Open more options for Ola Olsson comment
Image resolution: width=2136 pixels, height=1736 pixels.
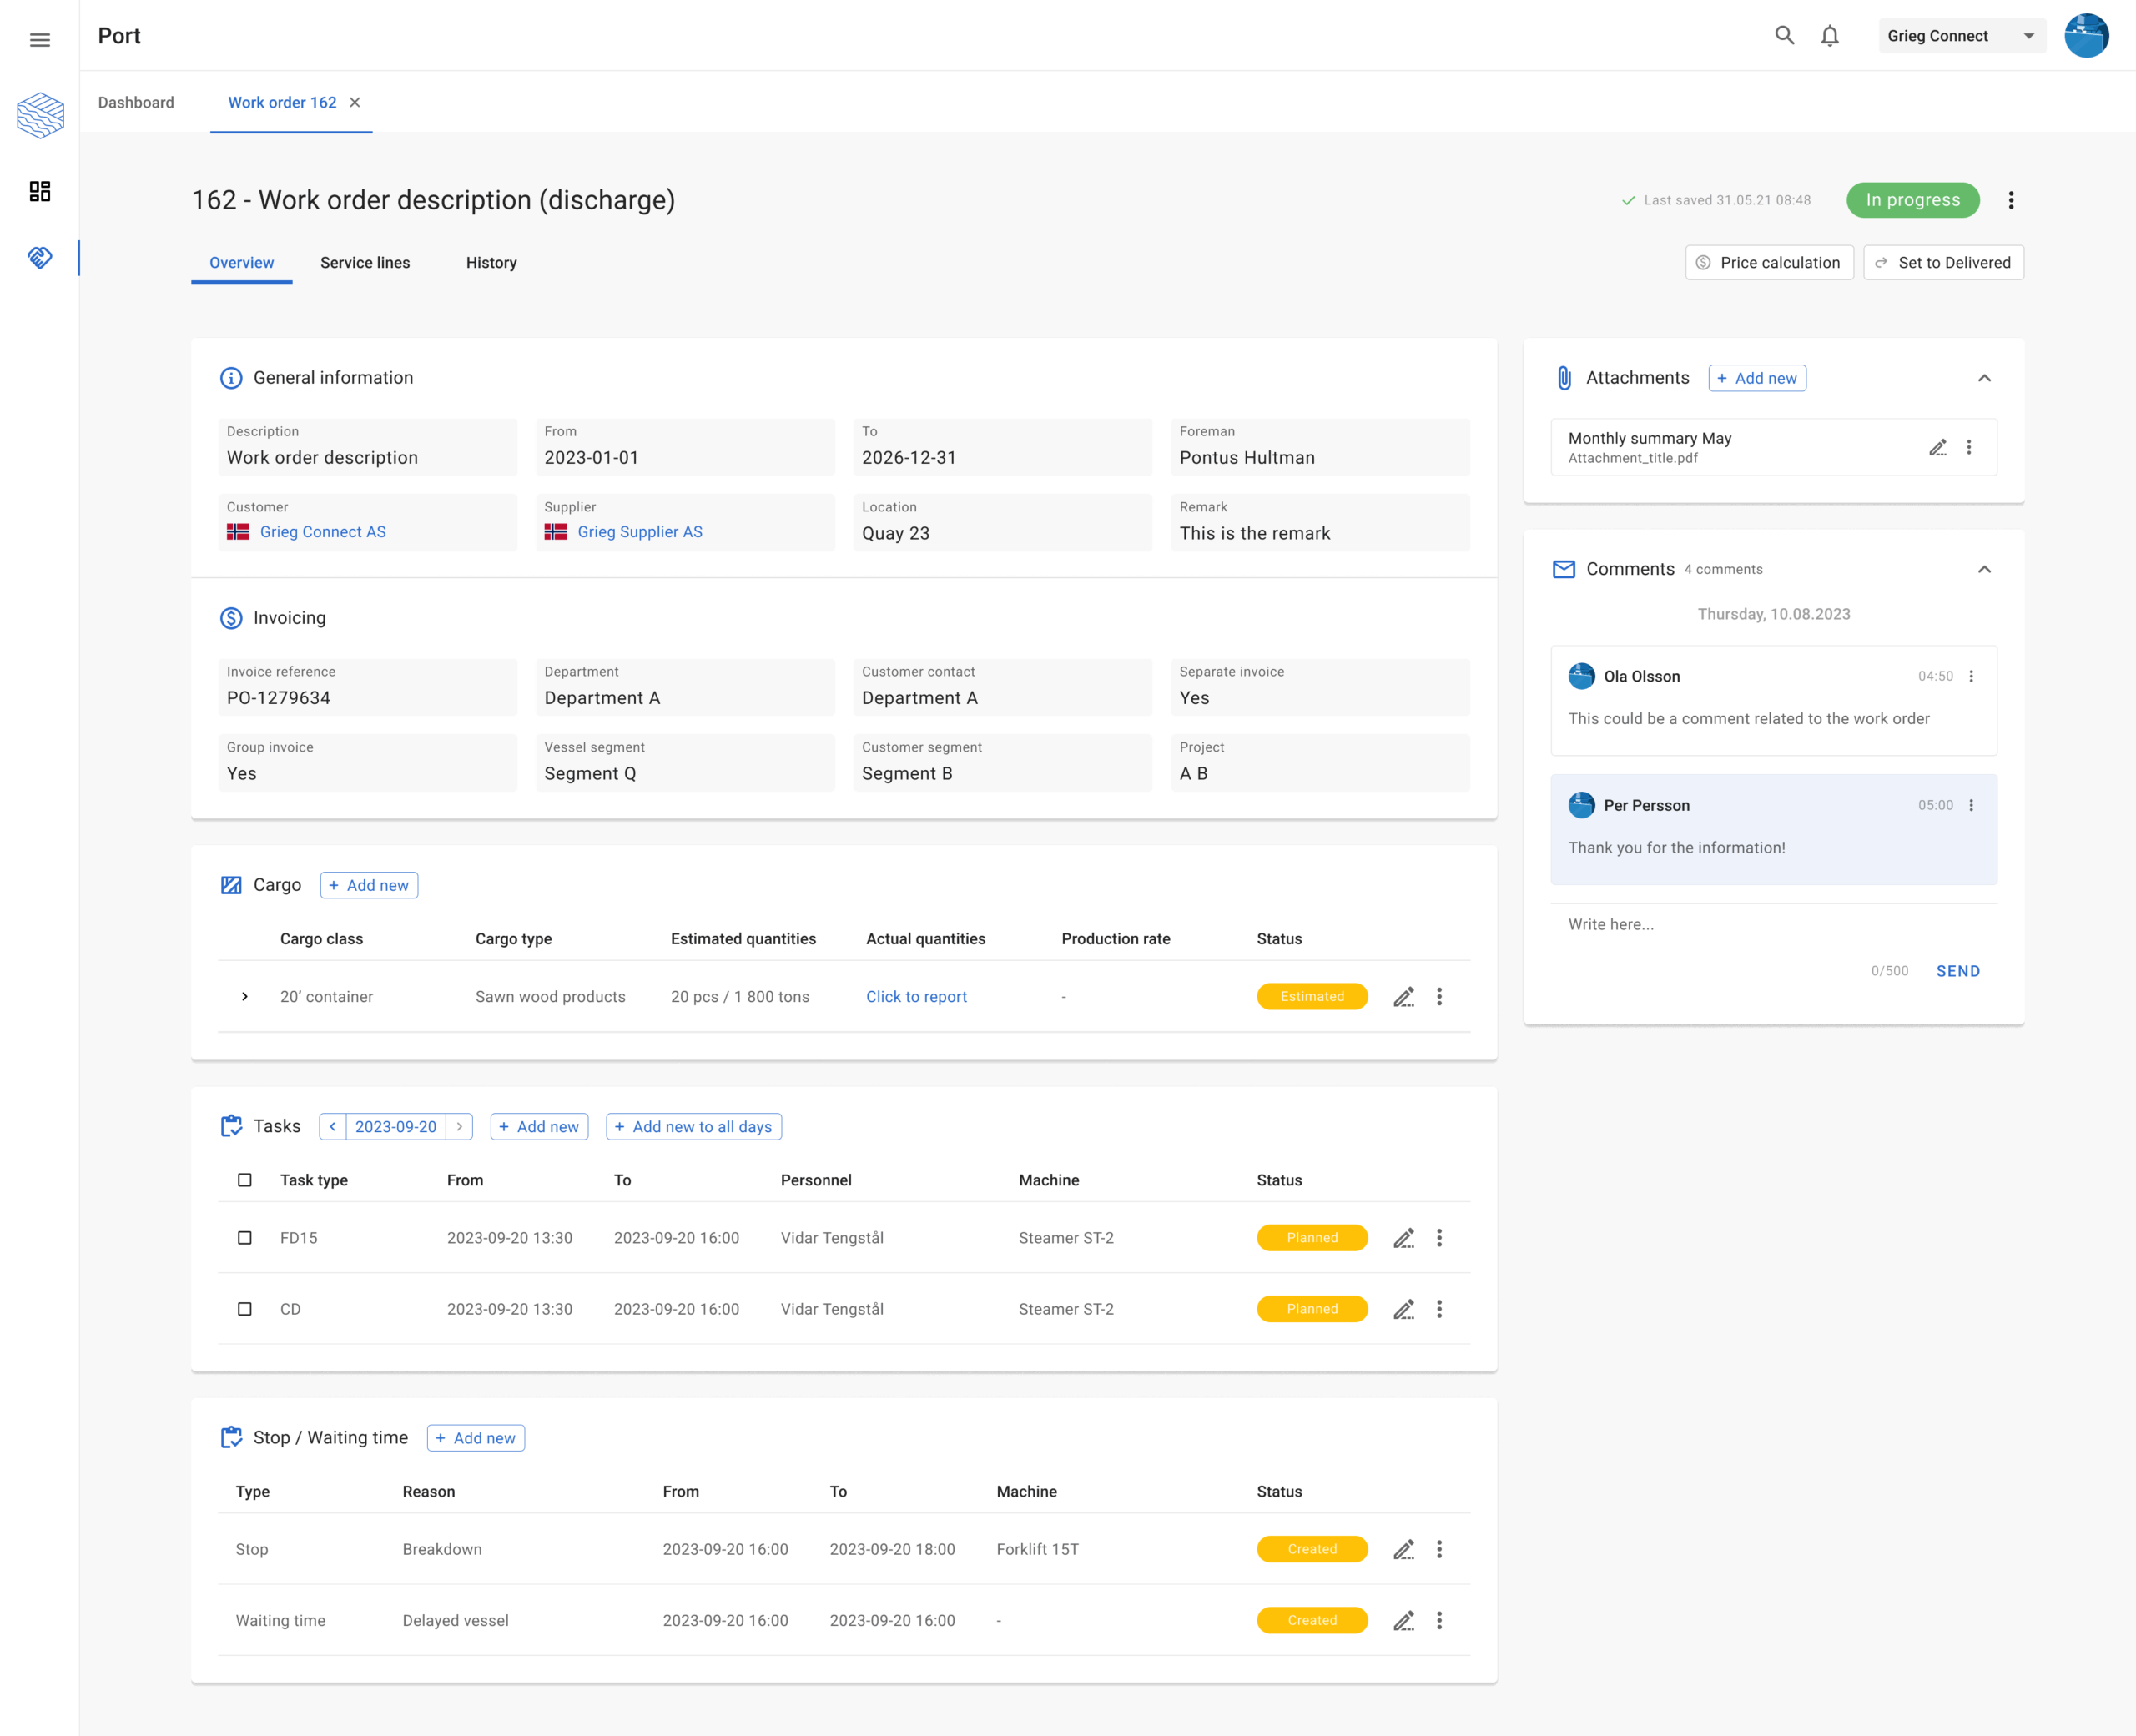coord(1971,676)
